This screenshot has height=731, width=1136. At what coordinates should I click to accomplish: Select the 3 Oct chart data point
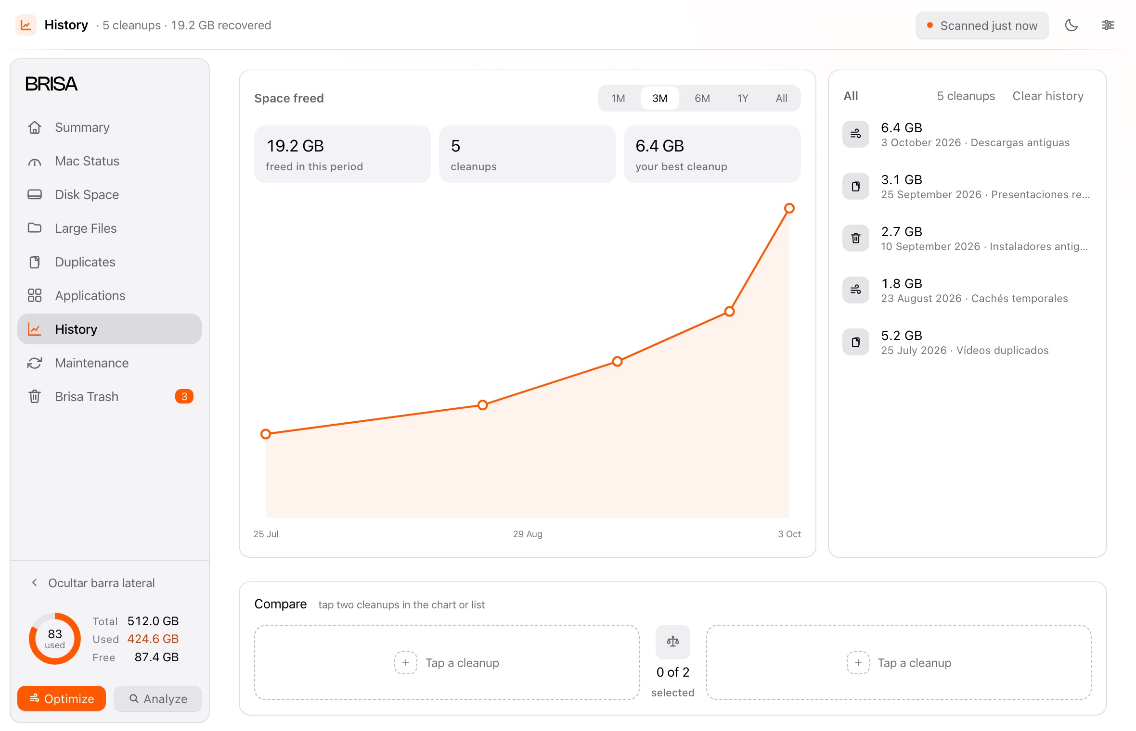coord(789,208)
